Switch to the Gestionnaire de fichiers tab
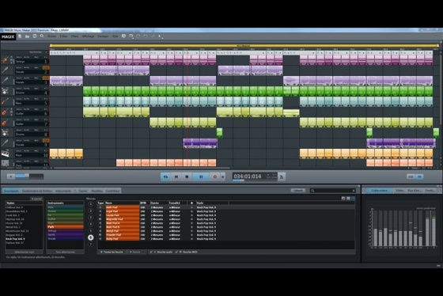Screen dimensions: 443x296 click(37, 191)
